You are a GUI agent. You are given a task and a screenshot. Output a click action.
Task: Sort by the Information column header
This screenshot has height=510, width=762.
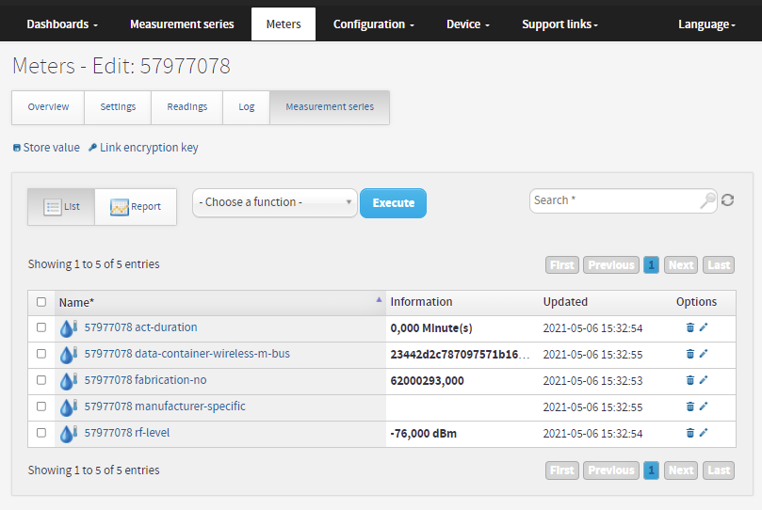pos(421,302)
